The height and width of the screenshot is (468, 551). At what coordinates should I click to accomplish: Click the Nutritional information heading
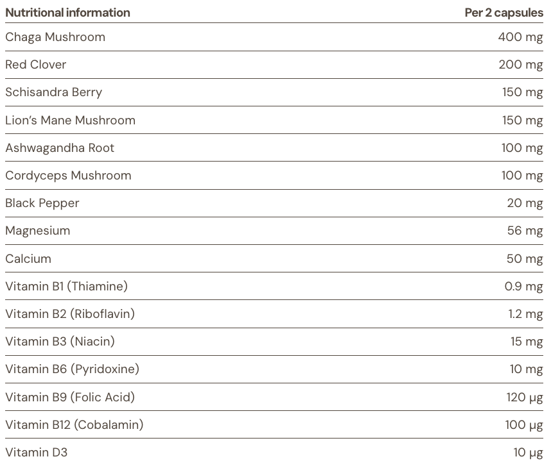tap(67, 12)
